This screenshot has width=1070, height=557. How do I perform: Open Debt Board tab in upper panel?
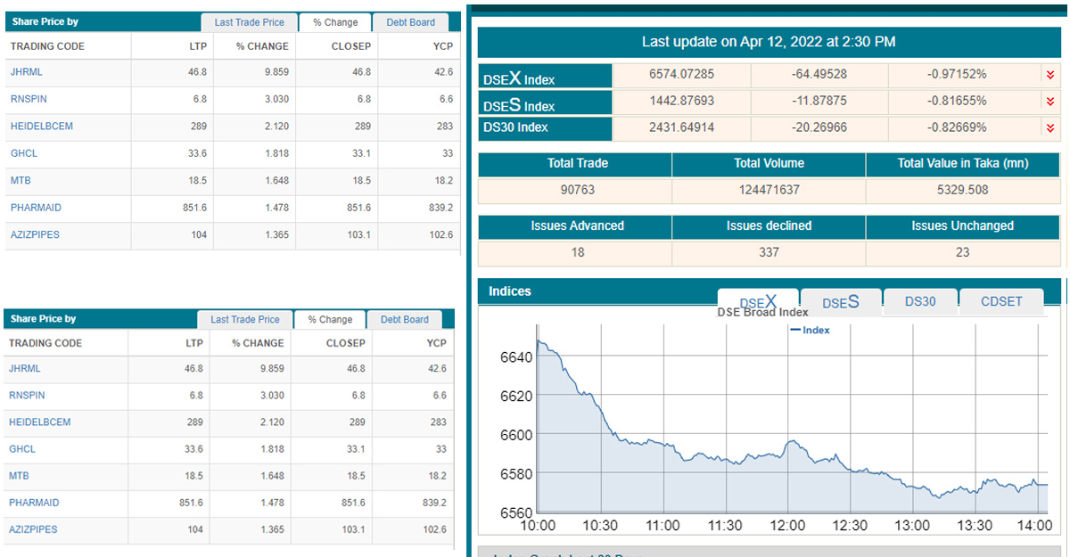(x=410, y=22)
